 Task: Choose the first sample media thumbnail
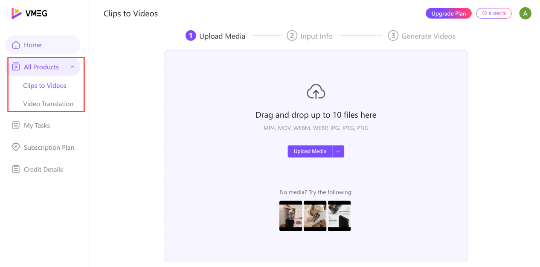(x=290, y=216)
